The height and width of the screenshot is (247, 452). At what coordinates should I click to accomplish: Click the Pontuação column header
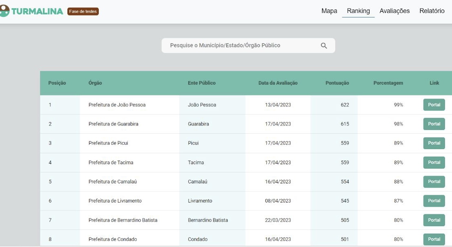[337, 83]
